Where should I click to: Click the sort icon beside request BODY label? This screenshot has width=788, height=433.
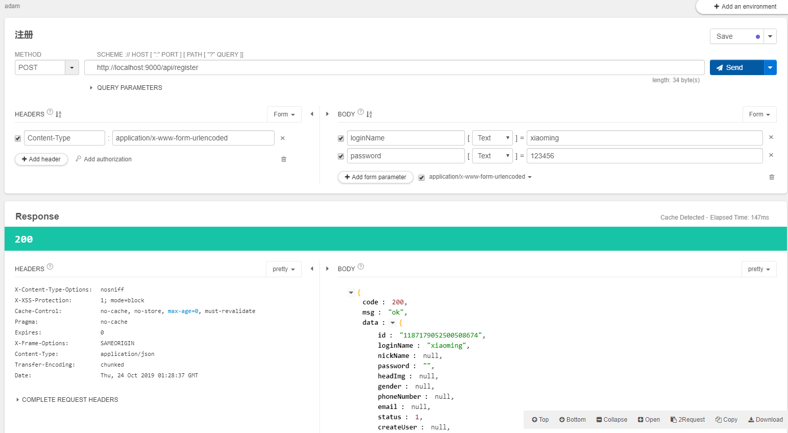pyautogui.click(x=370, y=114)
